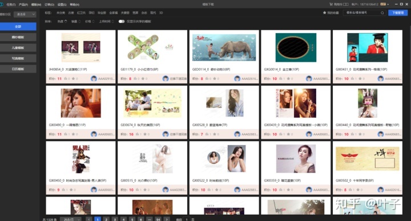Click the page jump number field
411x221 pixels.
(x=187, y=219)
